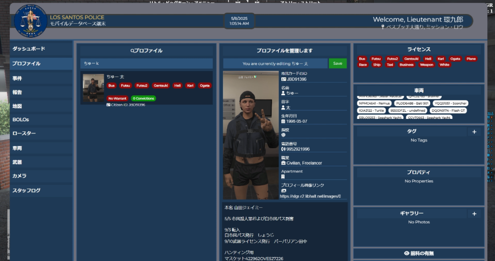The image size is (495, 261).
Task: Add a tag with the タグ plus icon
Action: tap(474, 132)
